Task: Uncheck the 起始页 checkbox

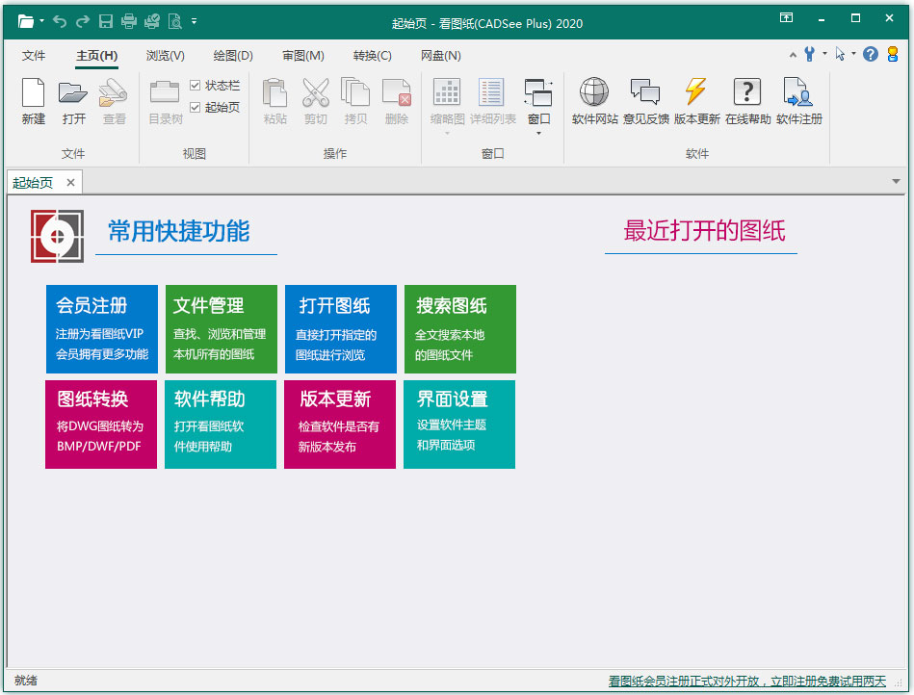Action: pos(196,107)
